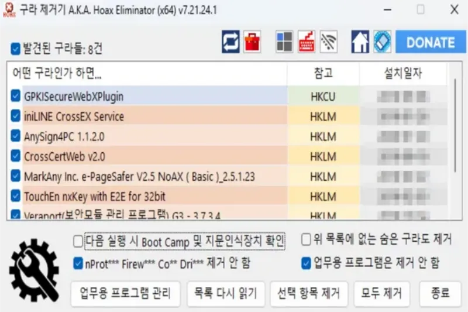Click the 종료 button
The width and height of the screenshot is (468, 312).
pos(441,293)
